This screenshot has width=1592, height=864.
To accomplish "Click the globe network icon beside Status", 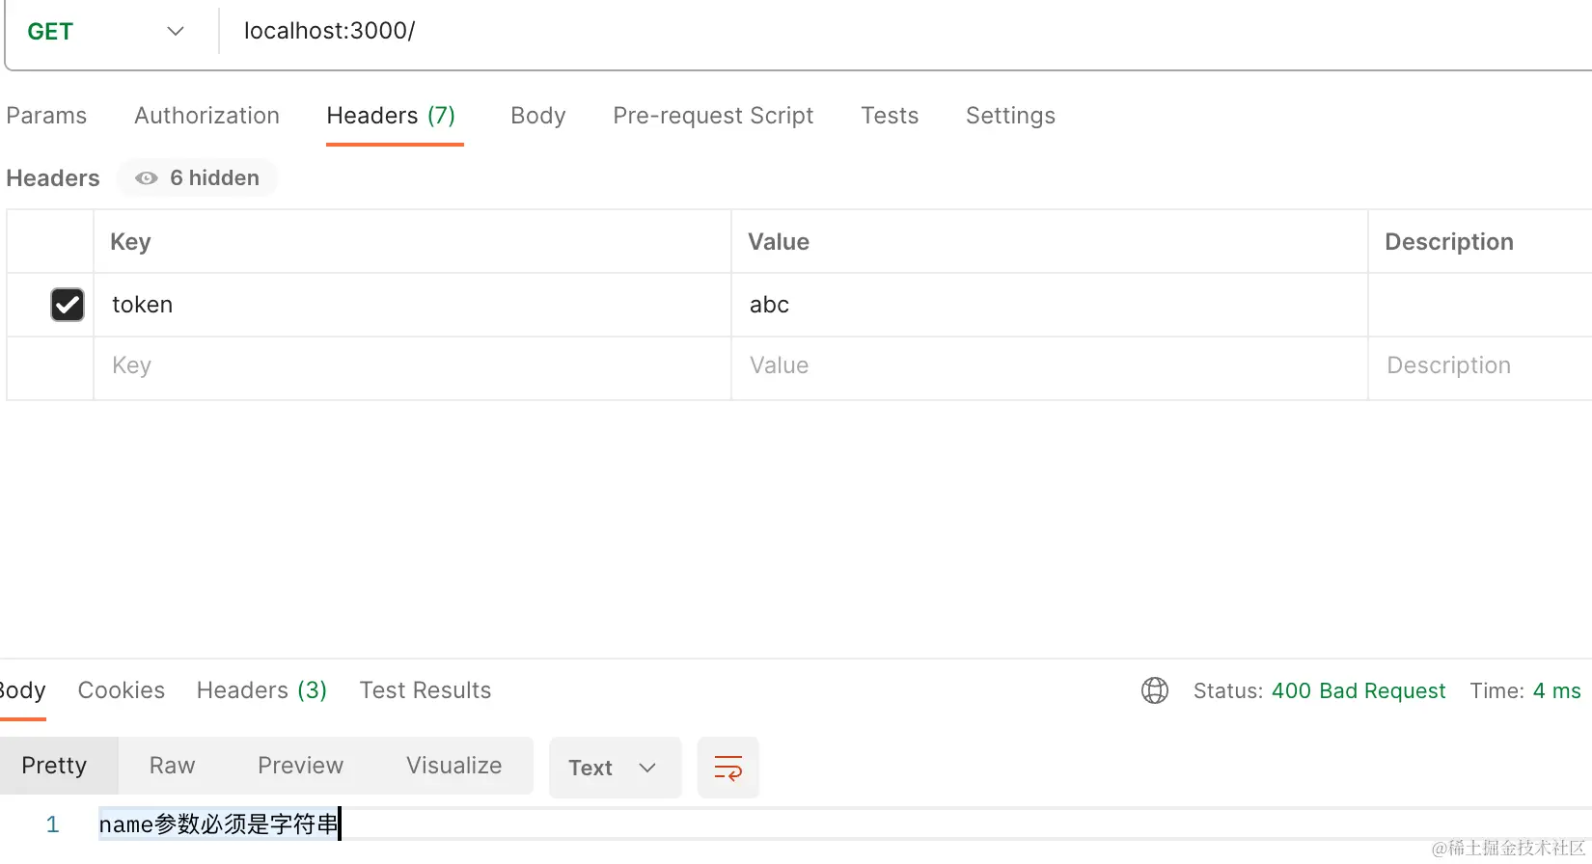I will pos(1154,690).
